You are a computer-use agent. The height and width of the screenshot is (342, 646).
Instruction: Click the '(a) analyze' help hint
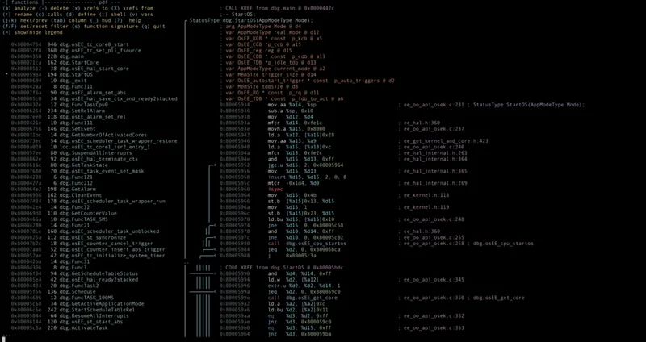pos(19,8)
